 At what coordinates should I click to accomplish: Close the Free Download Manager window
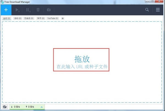click(159, 1)
